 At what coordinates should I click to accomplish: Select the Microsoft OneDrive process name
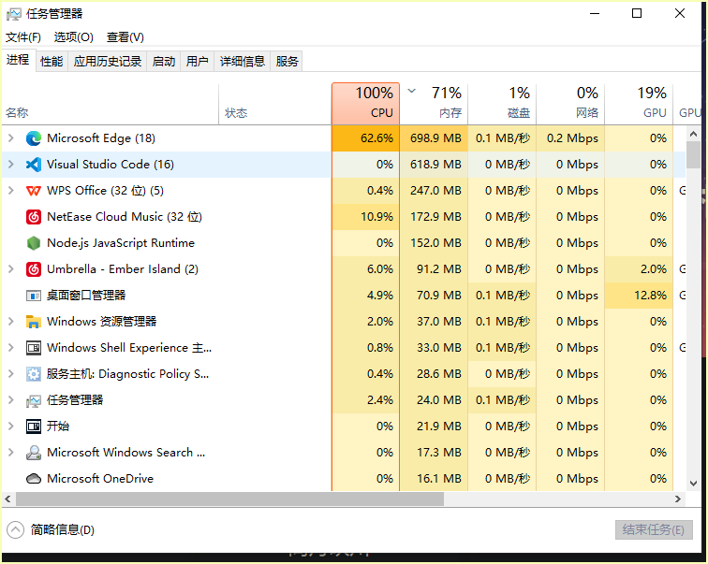pos(100,478)
